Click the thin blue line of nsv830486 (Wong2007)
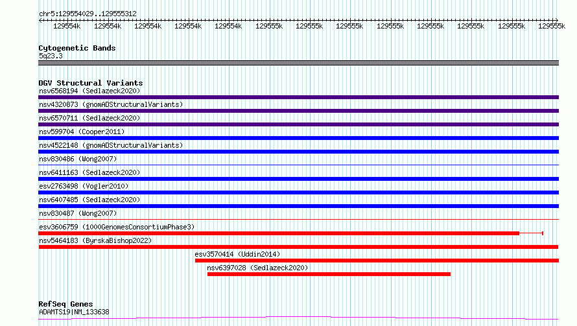The height and width of the screenshot is (326, 577). pos(298,165)
